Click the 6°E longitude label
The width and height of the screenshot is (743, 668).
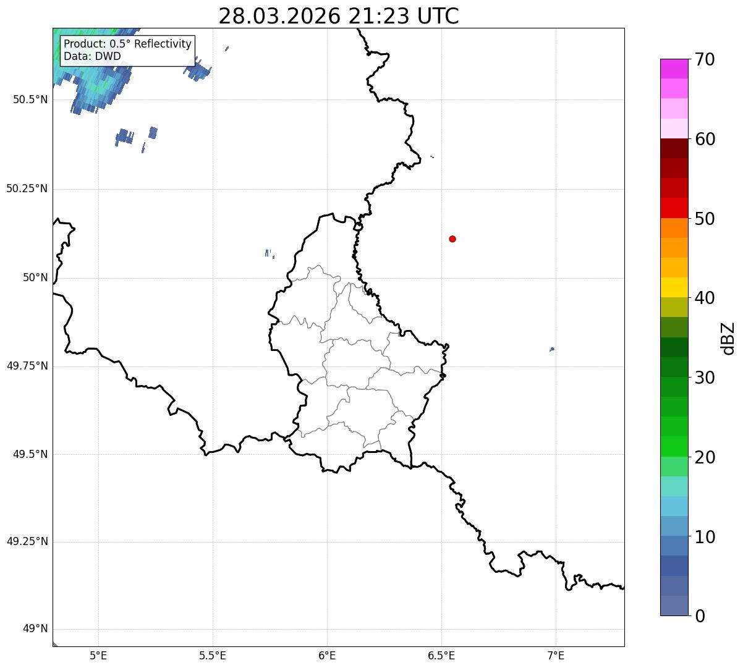[327, 655]
